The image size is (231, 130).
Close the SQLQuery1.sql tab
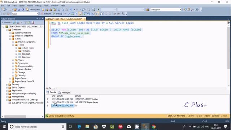tap(84, 19)
